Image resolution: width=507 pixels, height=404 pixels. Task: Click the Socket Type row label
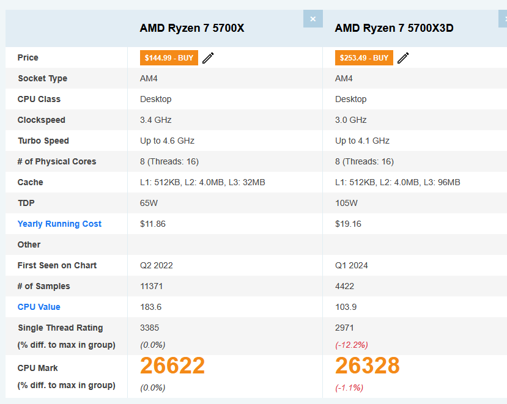42,78
